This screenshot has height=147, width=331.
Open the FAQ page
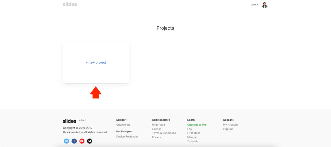[x=190, y=129]
